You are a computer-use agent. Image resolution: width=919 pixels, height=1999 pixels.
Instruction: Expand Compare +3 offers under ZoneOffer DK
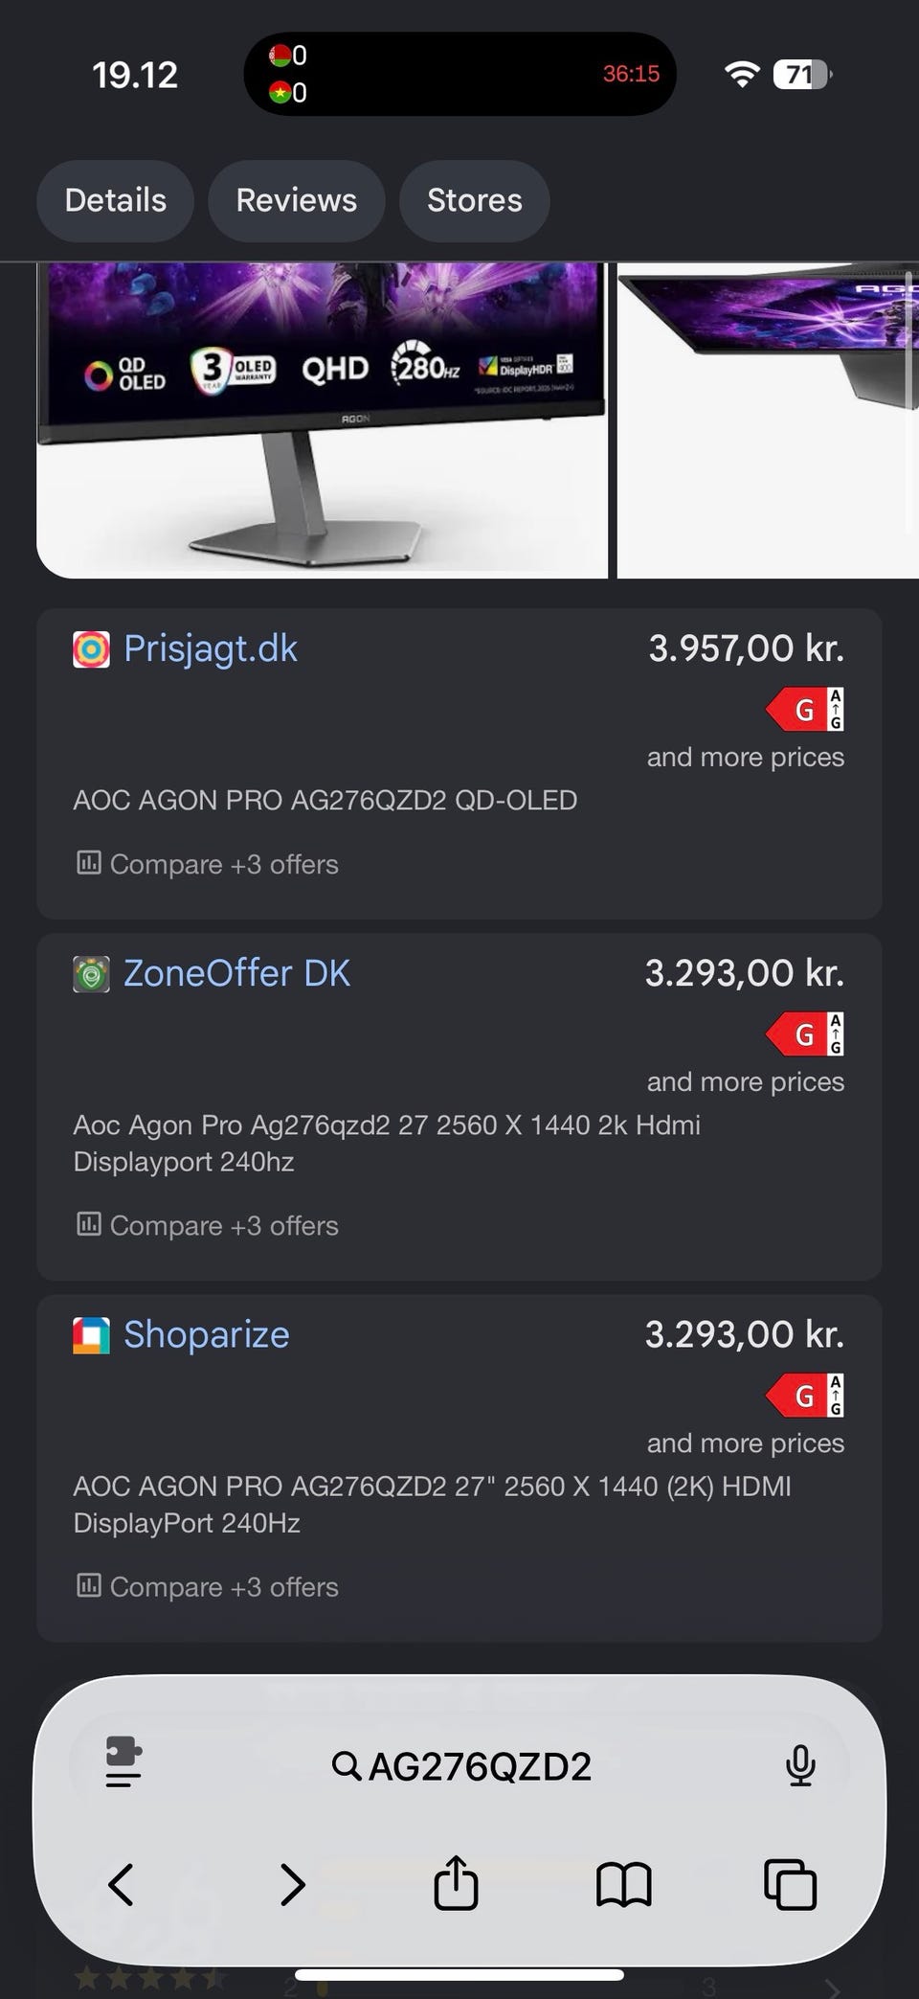(x=207, y=1225)
